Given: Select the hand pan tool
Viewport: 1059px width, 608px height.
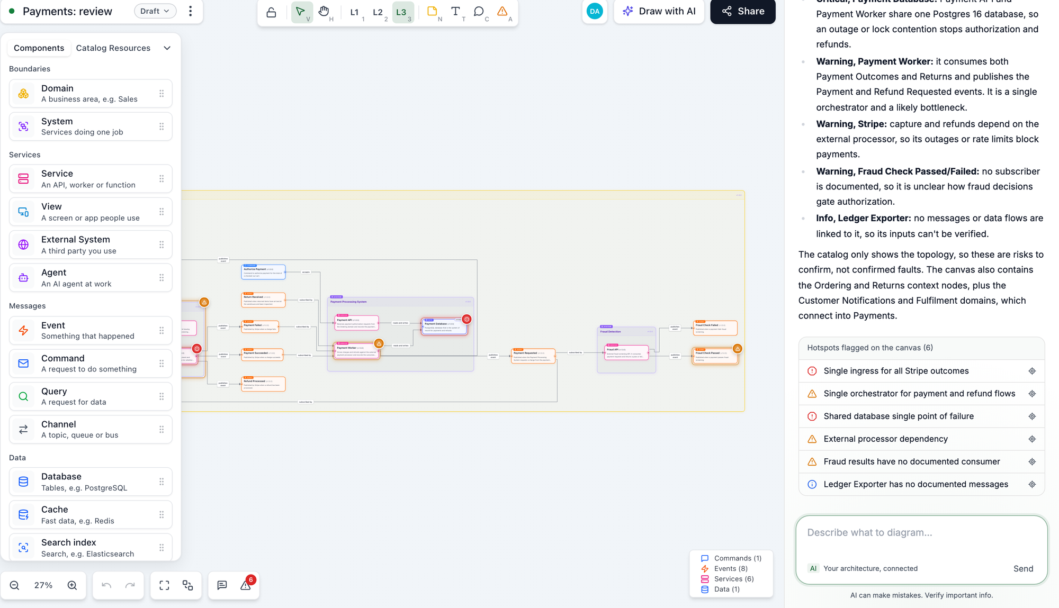Looking at the screenshot, I should 324,12.
